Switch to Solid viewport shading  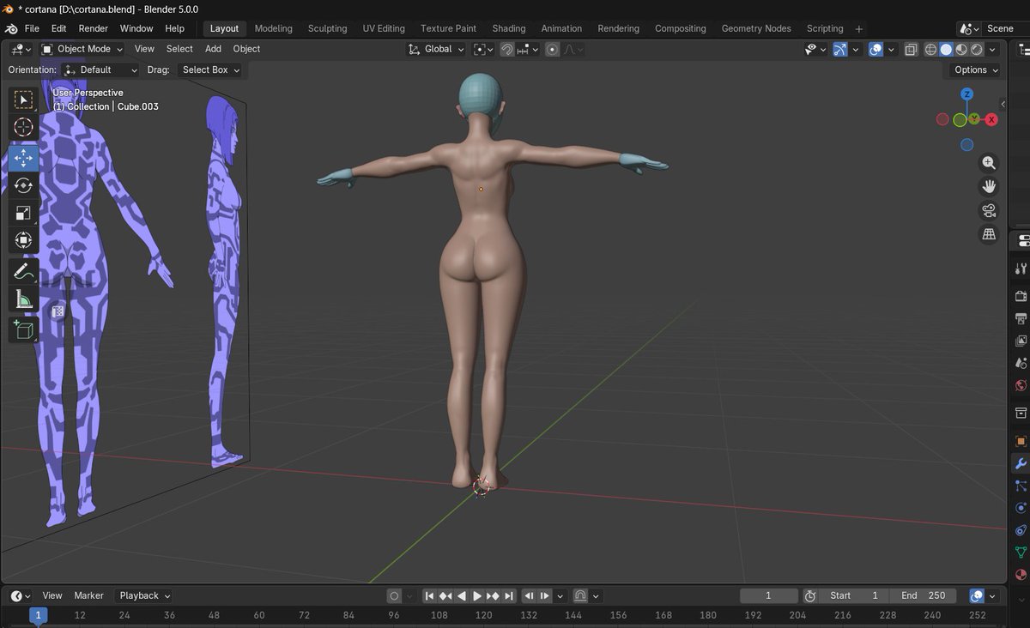coord(946,49)
